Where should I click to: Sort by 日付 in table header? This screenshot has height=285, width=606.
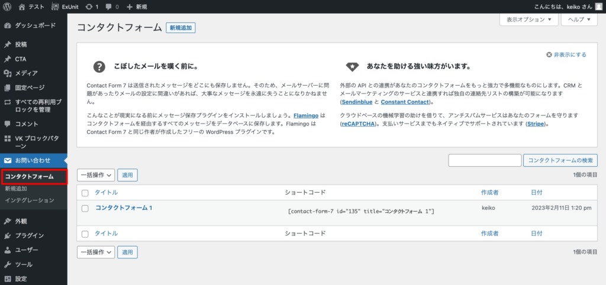point(537,192)
